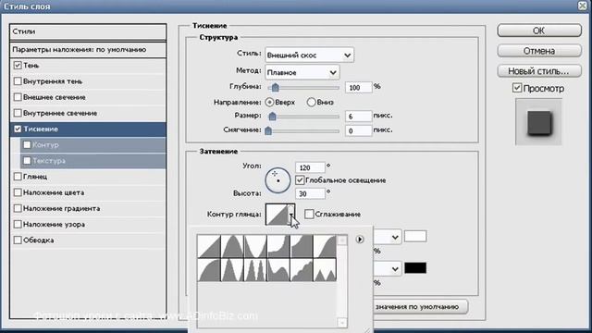This screenshot has width=592, height=333.
Task: Confirm with the OK button
Action: (x=539, y=31)
